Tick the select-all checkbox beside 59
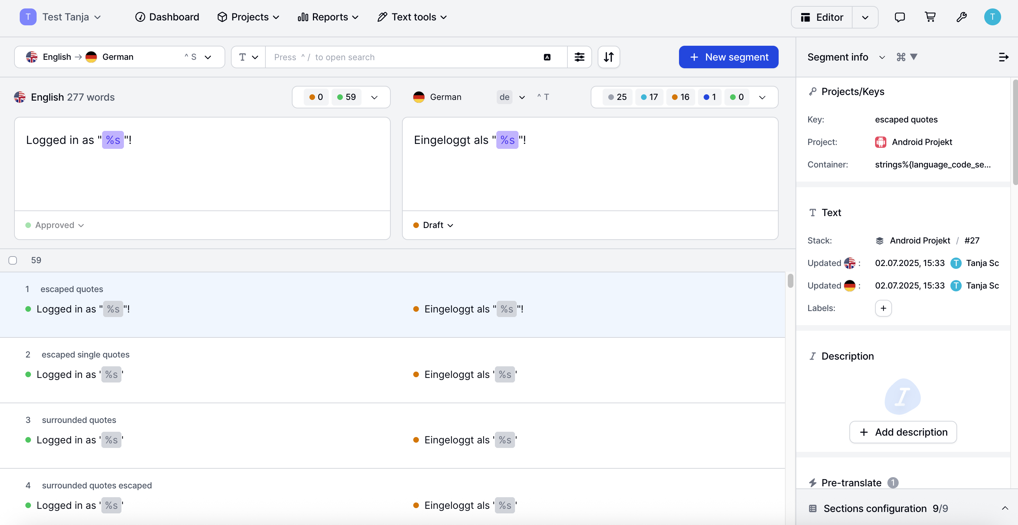1018x525 pixels. (13, 260)
